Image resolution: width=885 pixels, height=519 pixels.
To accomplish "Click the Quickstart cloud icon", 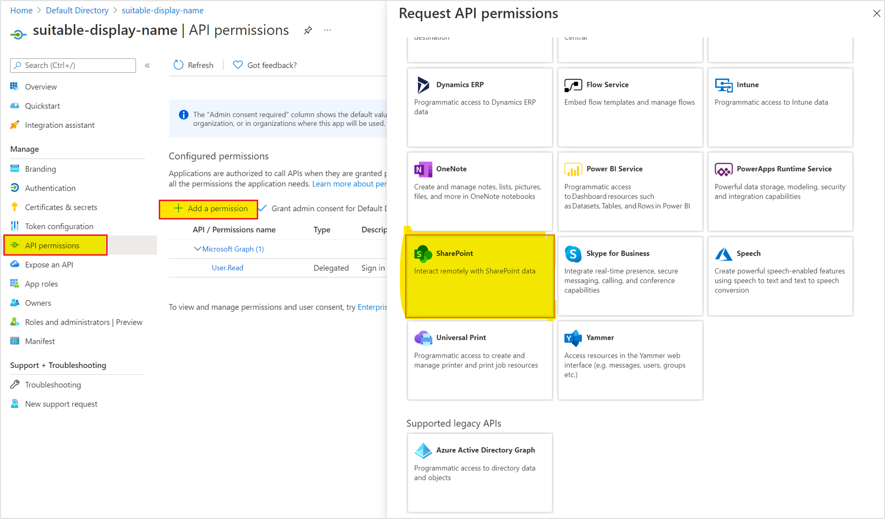I will tap(14, 106).
